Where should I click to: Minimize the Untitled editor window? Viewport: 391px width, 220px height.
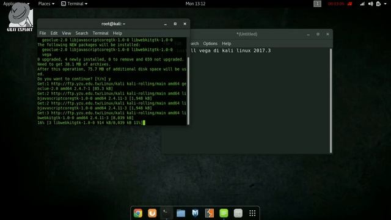(x=308, y=34)
